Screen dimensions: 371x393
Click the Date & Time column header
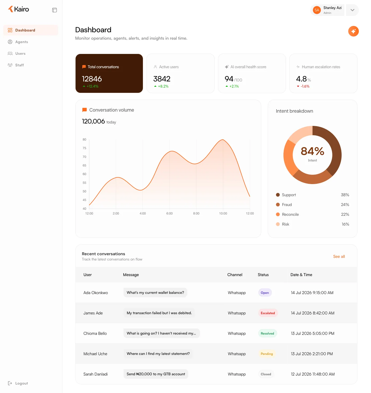pos(301,275)
